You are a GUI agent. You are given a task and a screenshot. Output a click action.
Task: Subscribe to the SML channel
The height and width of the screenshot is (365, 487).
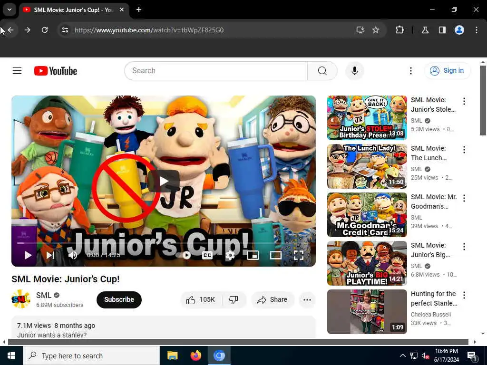(x=119, y=299)
